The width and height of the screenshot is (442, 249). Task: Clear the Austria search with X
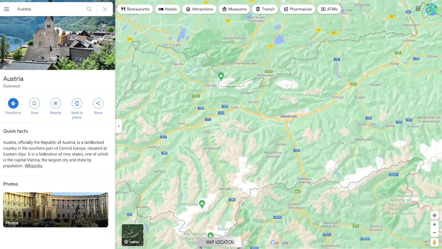(105, 9)
